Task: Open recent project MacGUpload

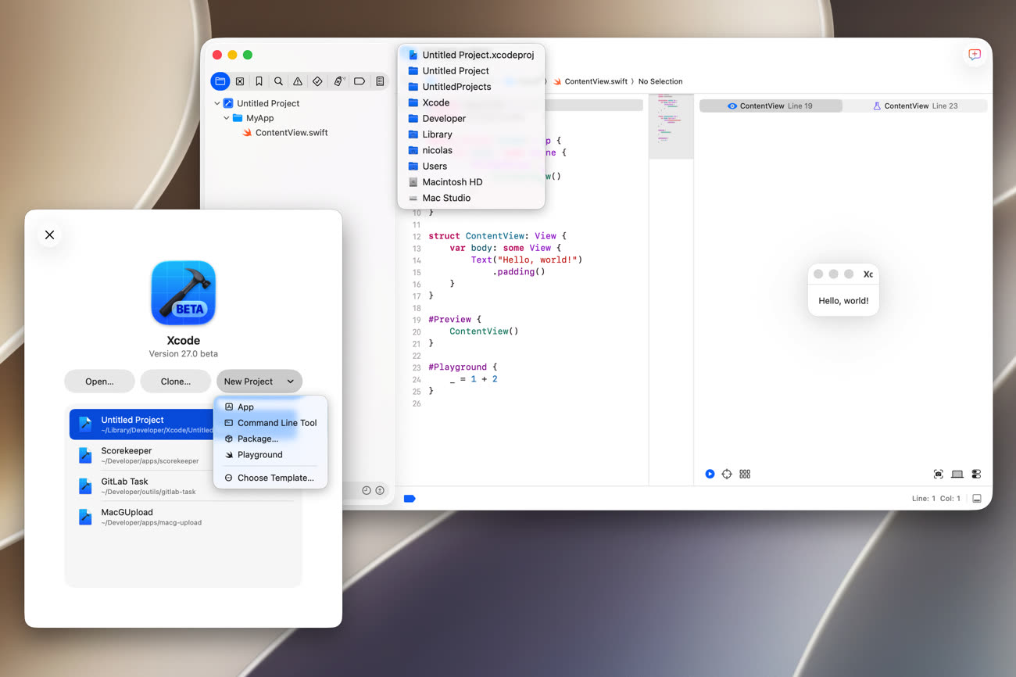Action: click(183, 517)
